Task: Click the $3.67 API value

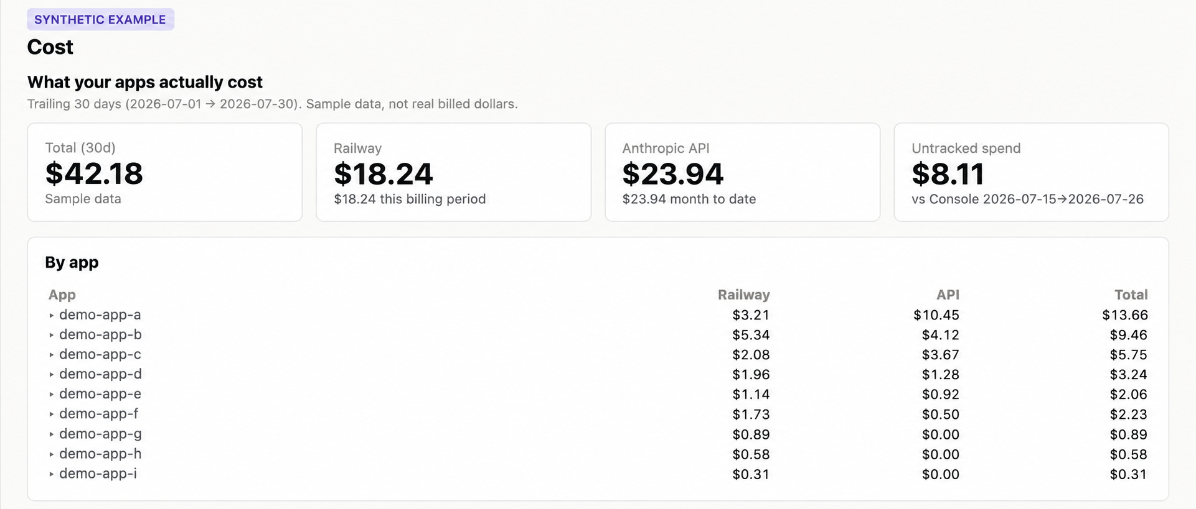Action: click(x=940, y=355)
